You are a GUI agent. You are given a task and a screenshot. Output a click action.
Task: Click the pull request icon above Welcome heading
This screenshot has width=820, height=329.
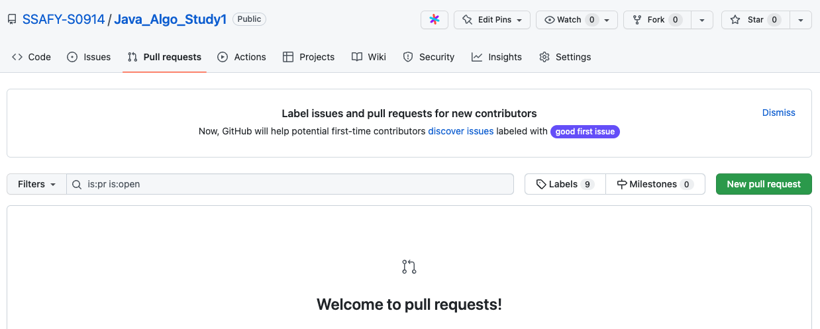[x=409, y=267]
